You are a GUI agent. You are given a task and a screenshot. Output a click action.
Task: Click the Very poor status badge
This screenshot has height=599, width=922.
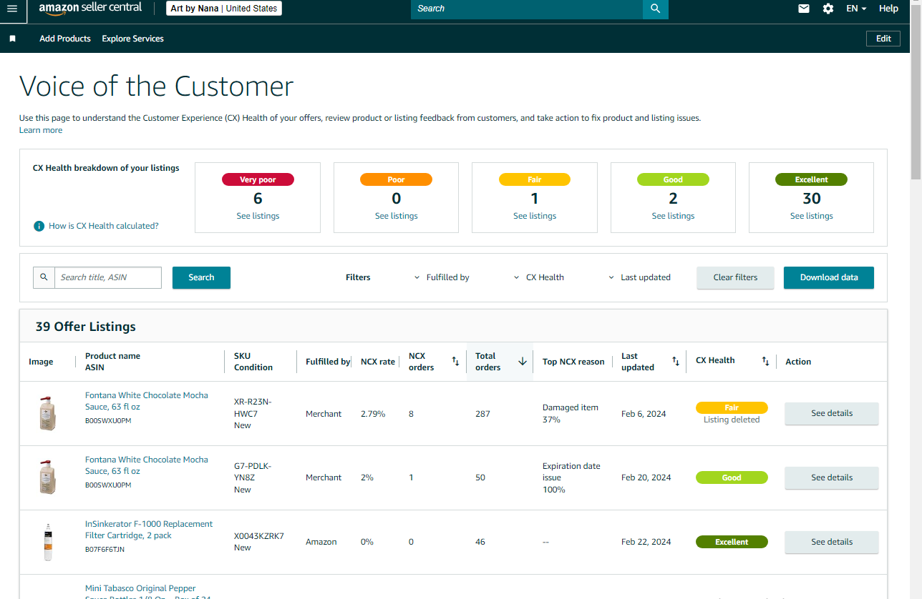[258, 179]
